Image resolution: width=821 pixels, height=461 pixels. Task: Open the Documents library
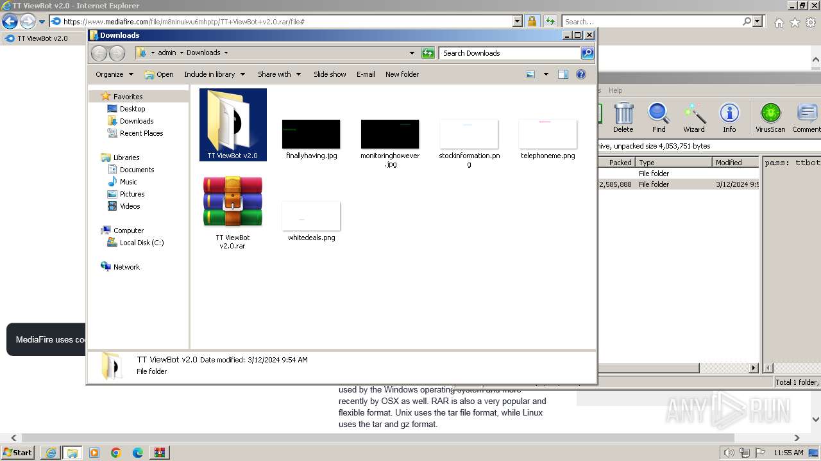(137, 170)
